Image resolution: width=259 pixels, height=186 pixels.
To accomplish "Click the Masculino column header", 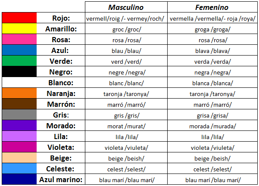I will (x=125, y=7).
